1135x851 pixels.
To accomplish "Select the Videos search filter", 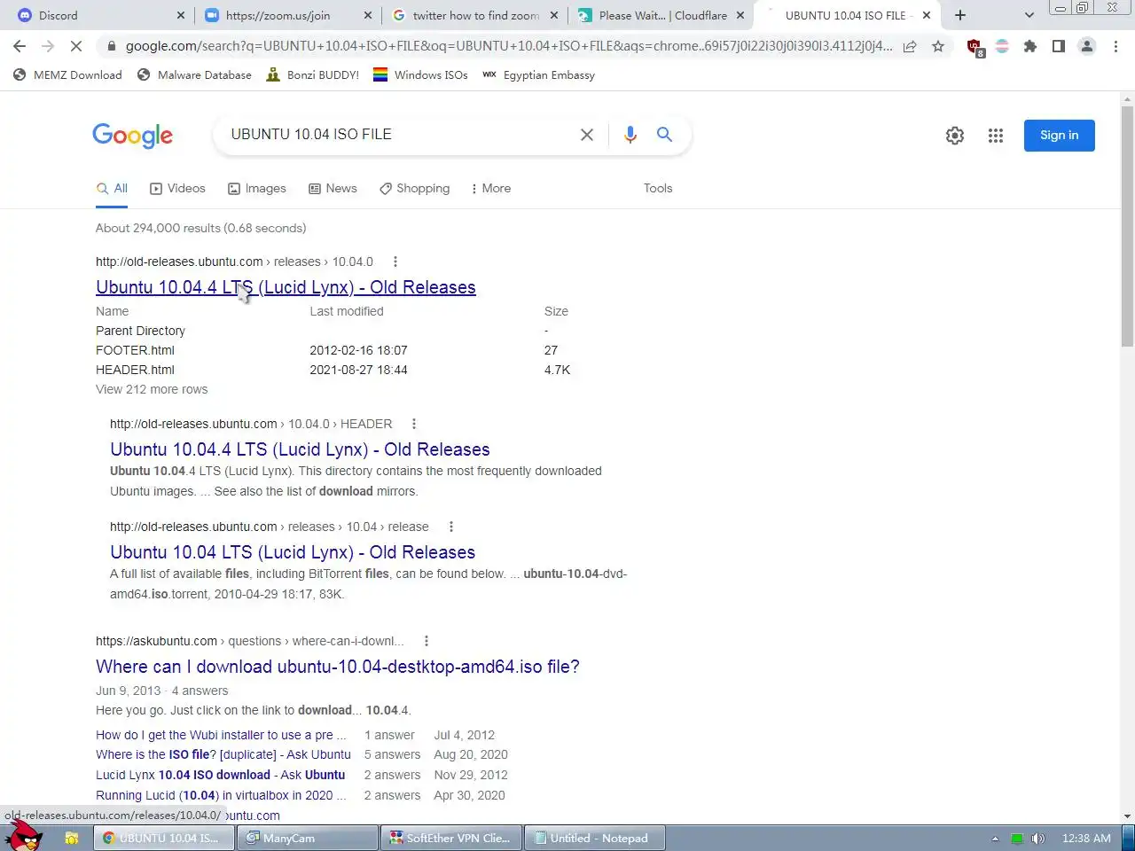I will [x=177, y=188].
